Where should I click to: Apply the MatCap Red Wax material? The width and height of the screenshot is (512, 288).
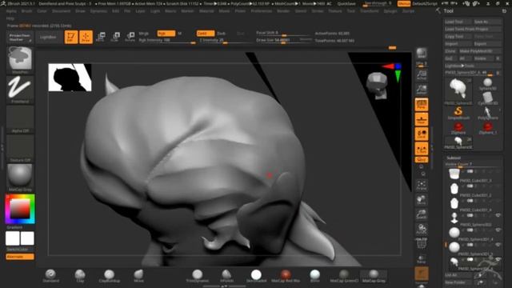click(x=286, y=276)
